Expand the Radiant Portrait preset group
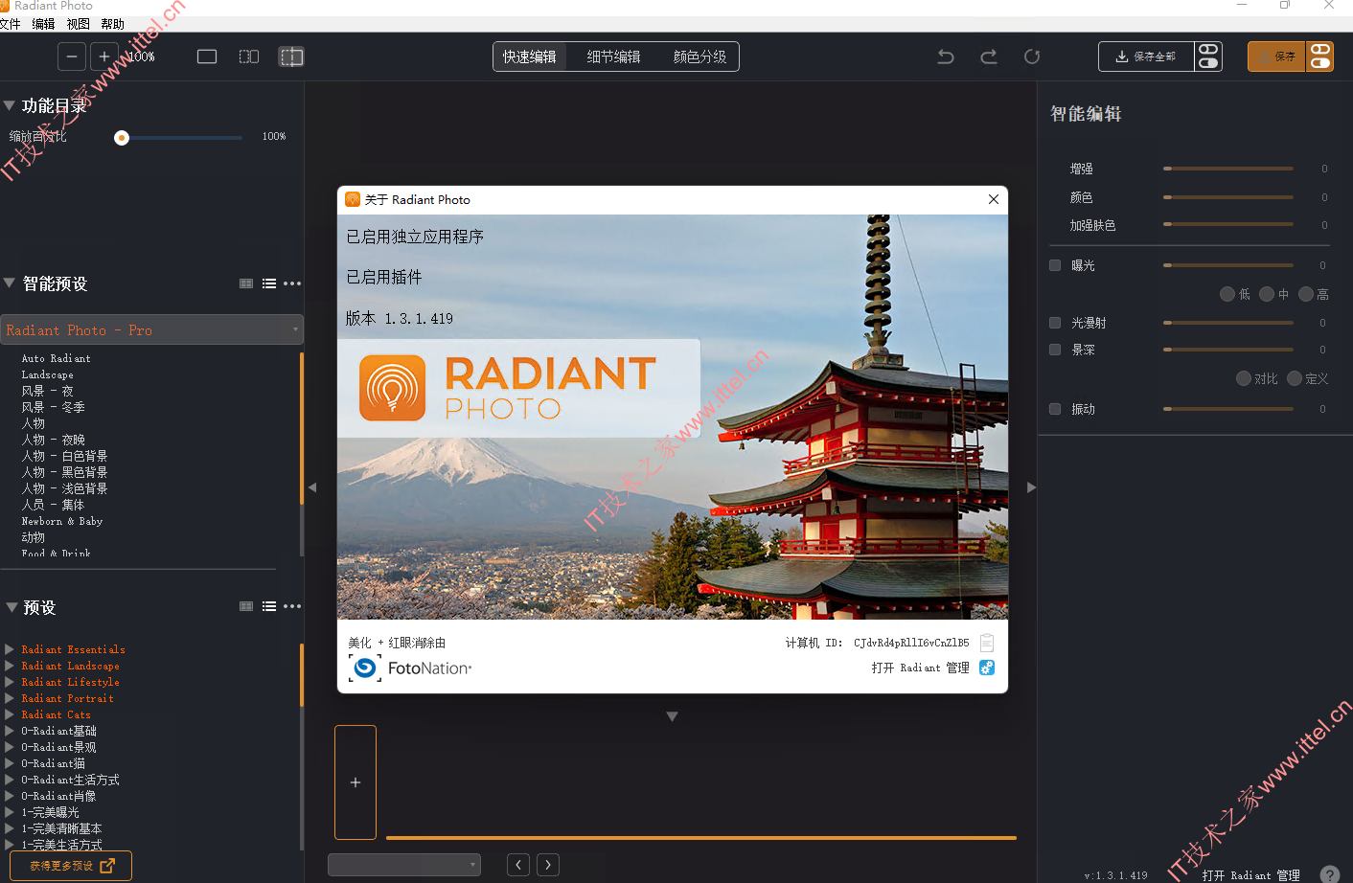This screenshot has height=883, width=1353. (x=9, y=698)
